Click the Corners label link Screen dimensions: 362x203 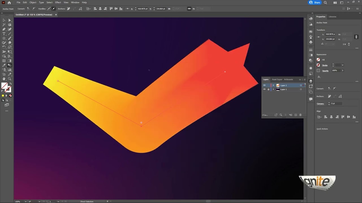click(x=320, y=103)
